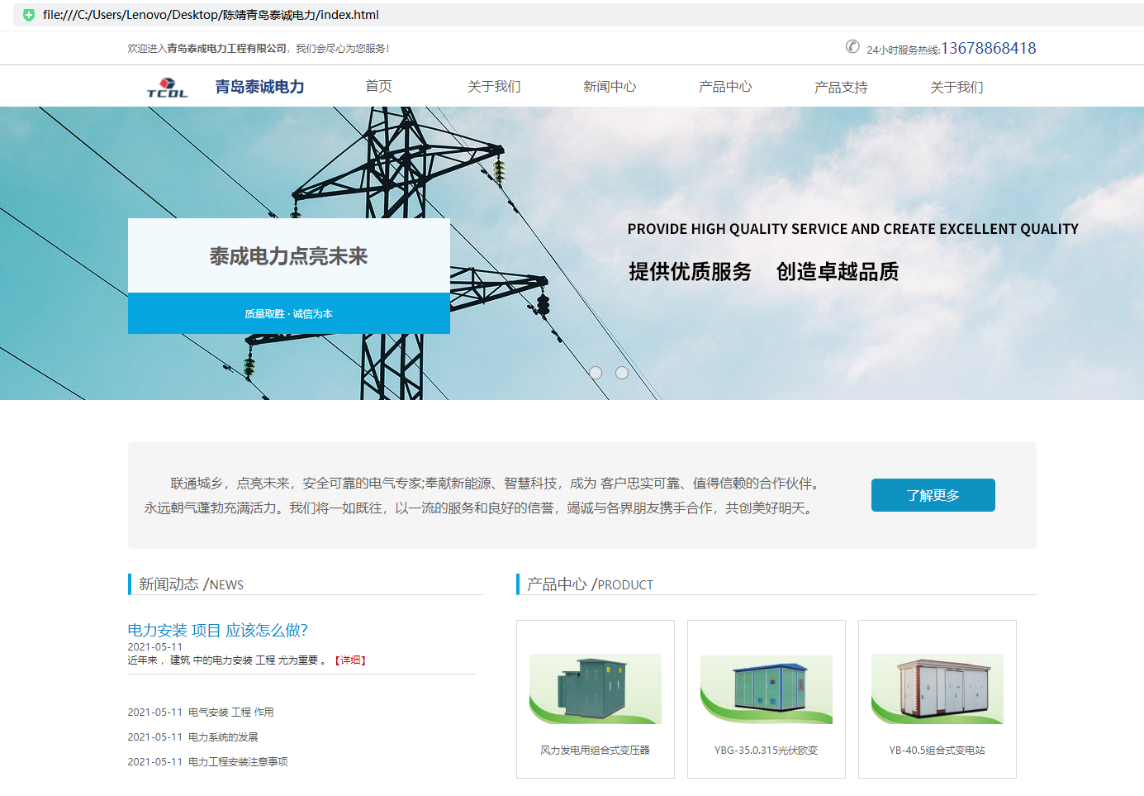Click the phone hotline icon

point(852,47)
